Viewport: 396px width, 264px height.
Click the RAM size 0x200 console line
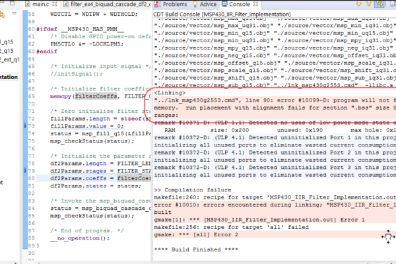[x=275, y=130]
